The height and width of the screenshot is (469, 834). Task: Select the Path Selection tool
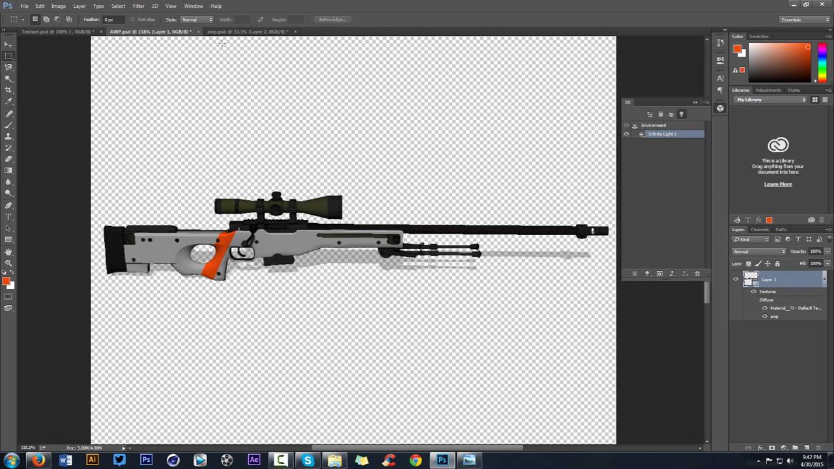[8, 228]
